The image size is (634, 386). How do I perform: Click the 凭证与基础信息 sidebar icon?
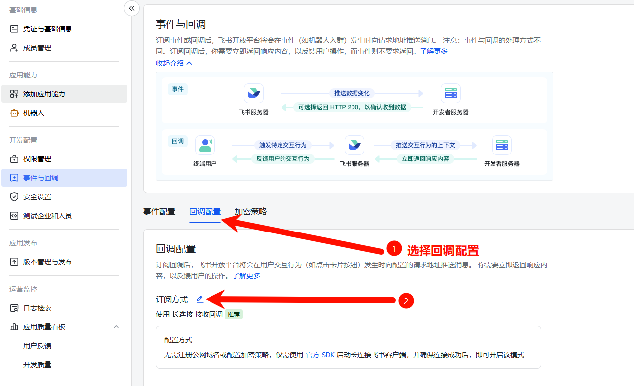click(x=14, y=29)
